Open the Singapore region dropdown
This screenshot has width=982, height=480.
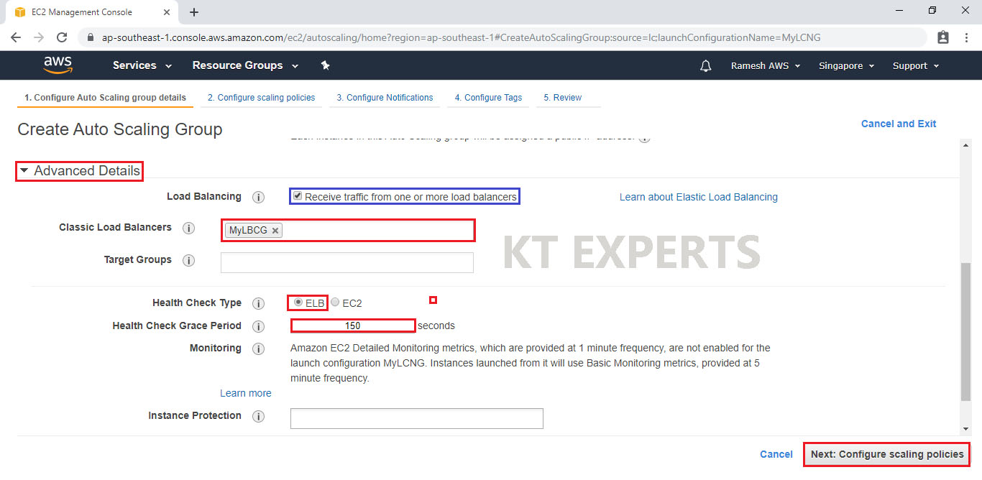pos(846,65)
